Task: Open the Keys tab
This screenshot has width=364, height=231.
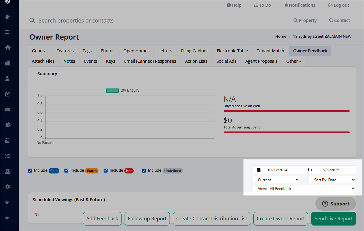Action: pos(111,61)
